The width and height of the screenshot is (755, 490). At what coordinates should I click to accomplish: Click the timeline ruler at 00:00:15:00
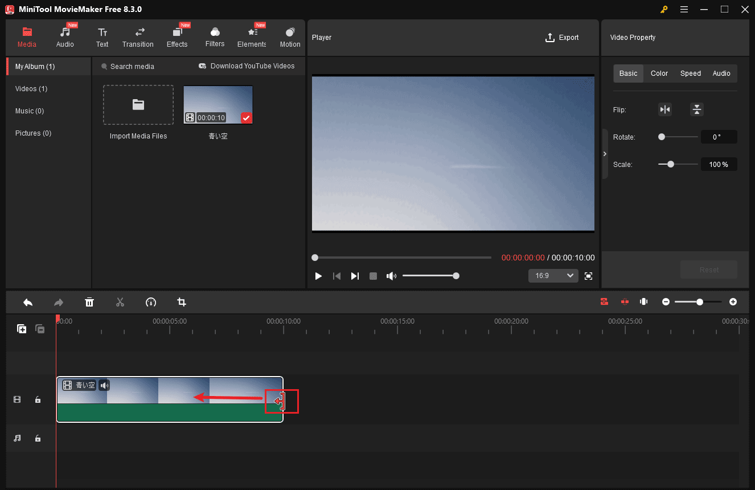point(397,321)
